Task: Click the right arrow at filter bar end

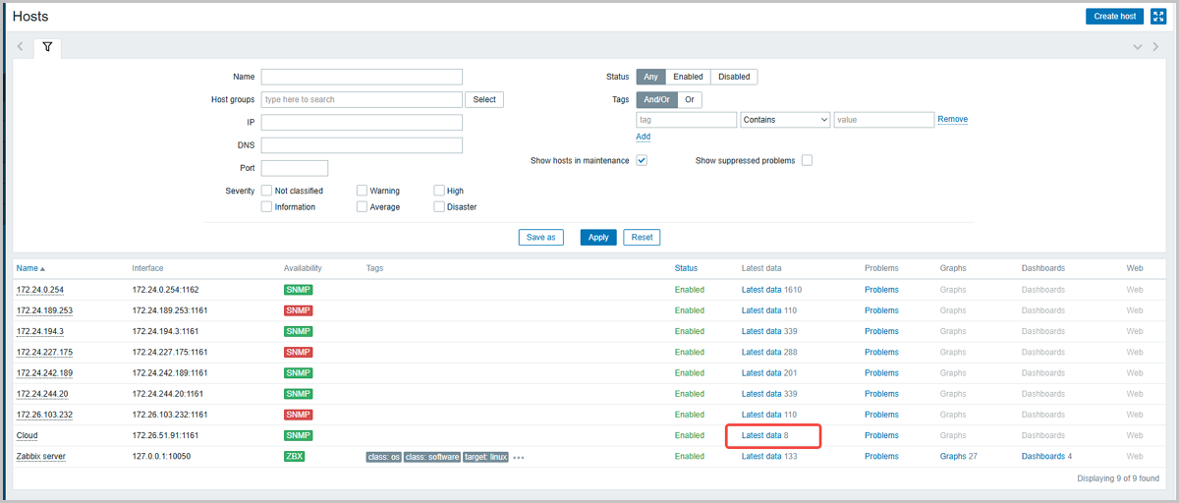Action: (x=1155, y=47)
